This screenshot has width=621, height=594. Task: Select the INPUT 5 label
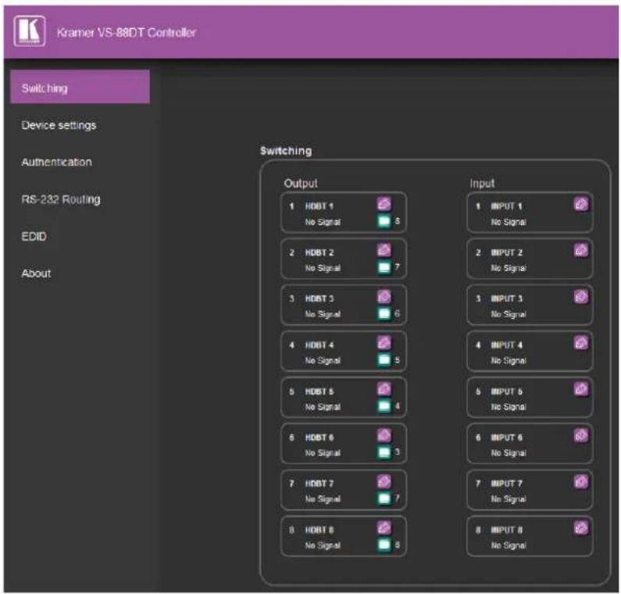tap(506, 392)
